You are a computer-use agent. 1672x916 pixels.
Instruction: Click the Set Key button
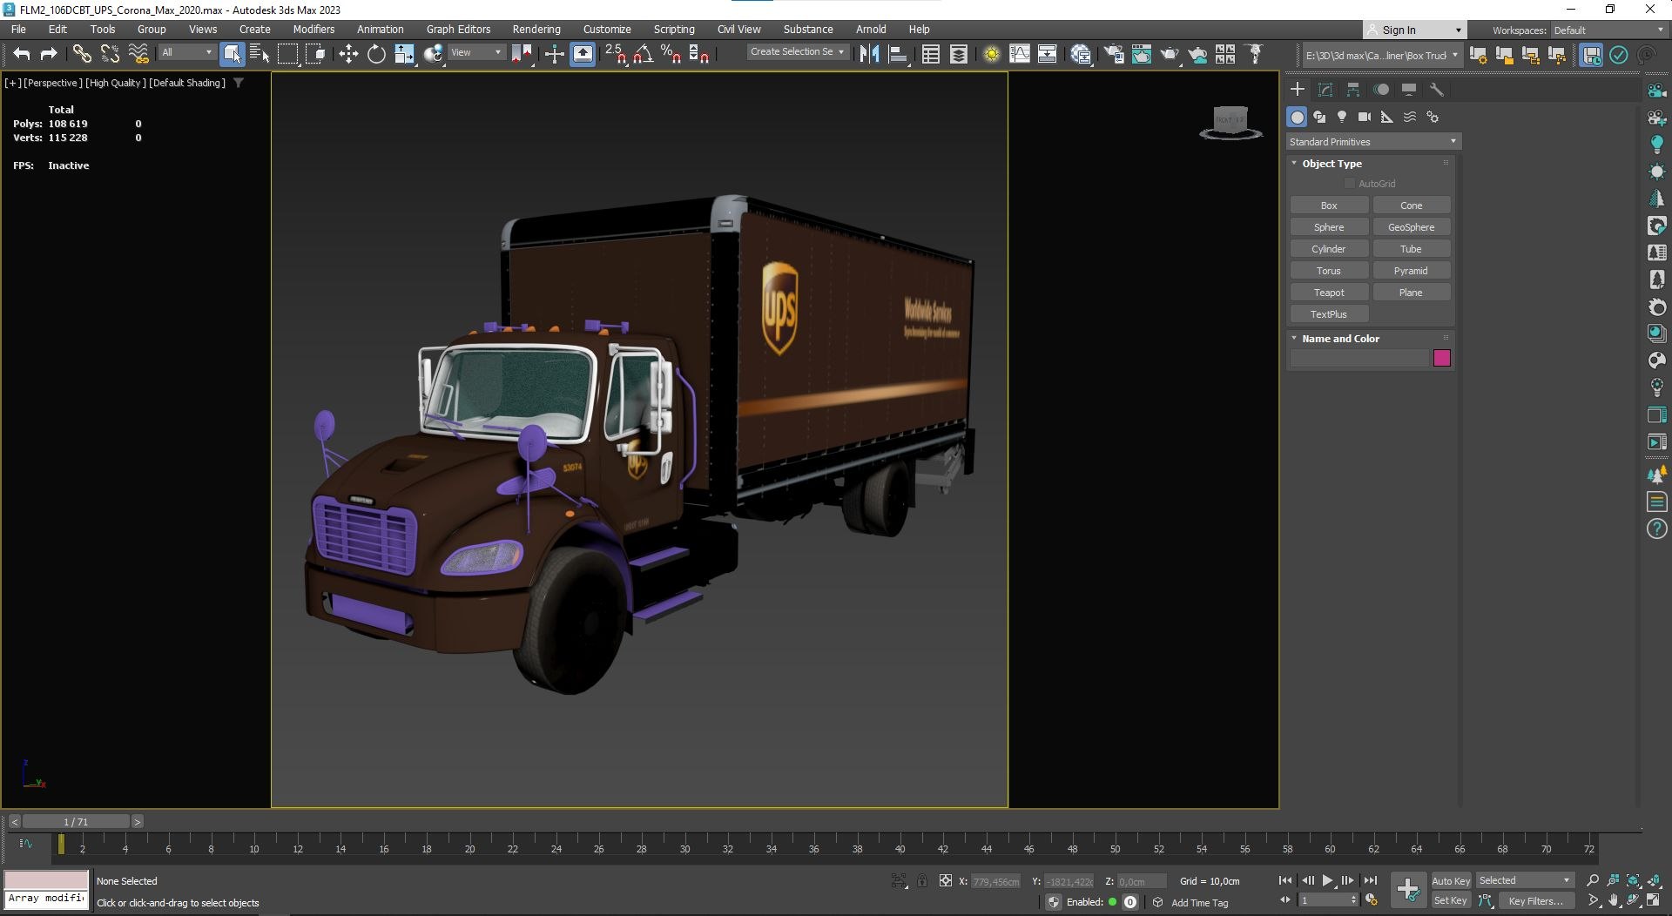tap(1450, 901)
